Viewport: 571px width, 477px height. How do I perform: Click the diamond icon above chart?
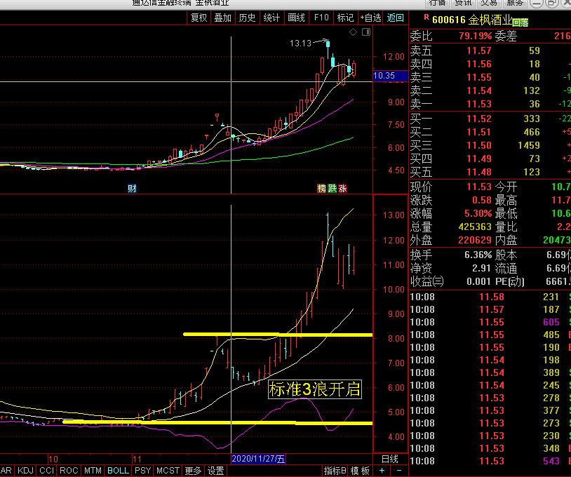point(353,32)
